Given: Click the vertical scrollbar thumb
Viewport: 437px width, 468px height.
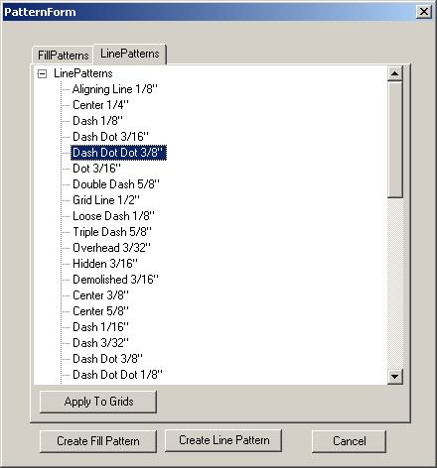Looking at the screenshot, I should [395, 140].
